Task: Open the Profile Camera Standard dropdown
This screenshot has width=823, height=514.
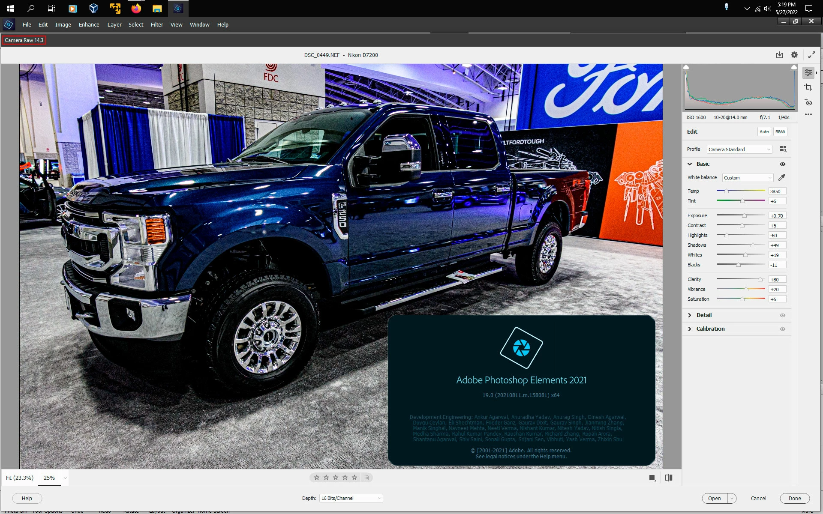Action: (x=739, y=149)
